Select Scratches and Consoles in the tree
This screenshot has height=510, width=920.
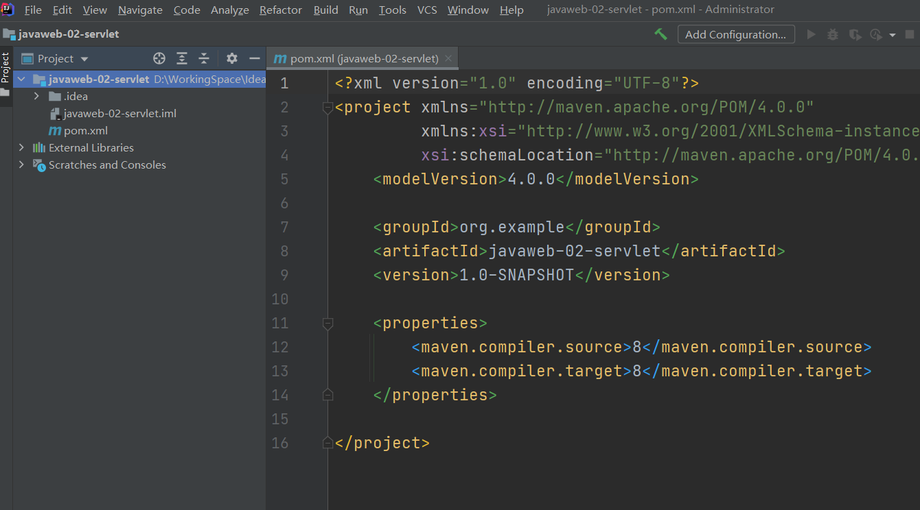pyautogui.click(x=107, y=165)
